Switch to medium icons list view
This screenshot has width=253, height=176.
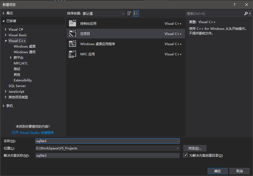click(136, 13)
